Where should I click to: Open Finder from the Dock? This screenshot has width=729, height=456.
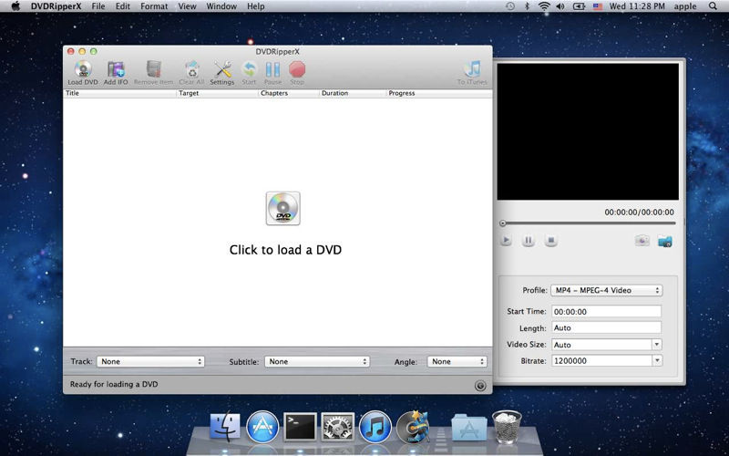click(x=225, y=427)
